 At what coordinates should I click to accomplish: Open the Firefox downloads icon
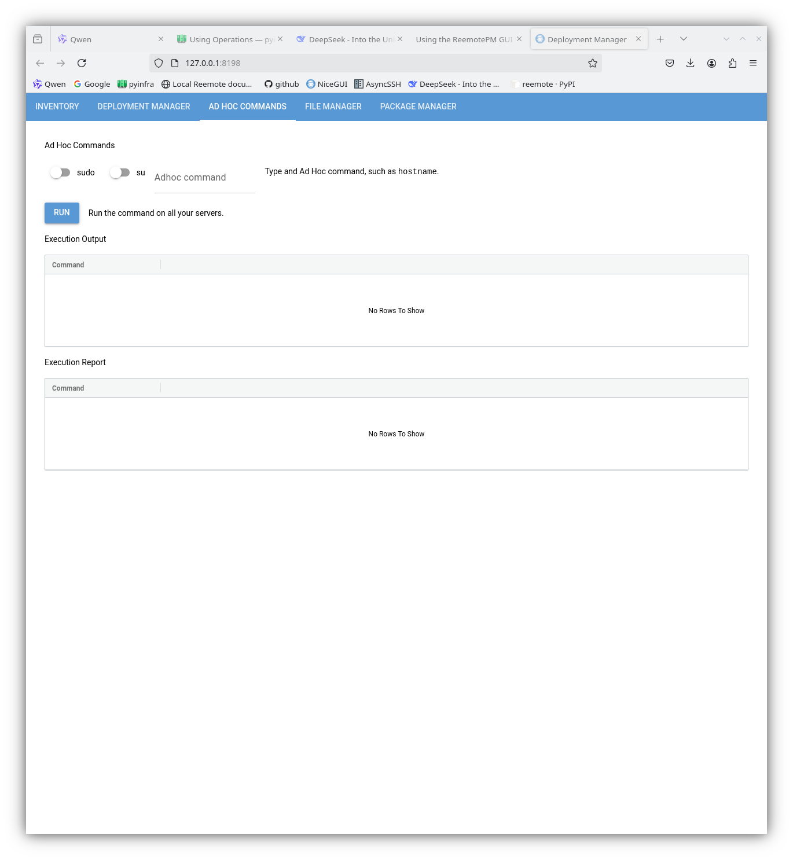click(690, 63)
